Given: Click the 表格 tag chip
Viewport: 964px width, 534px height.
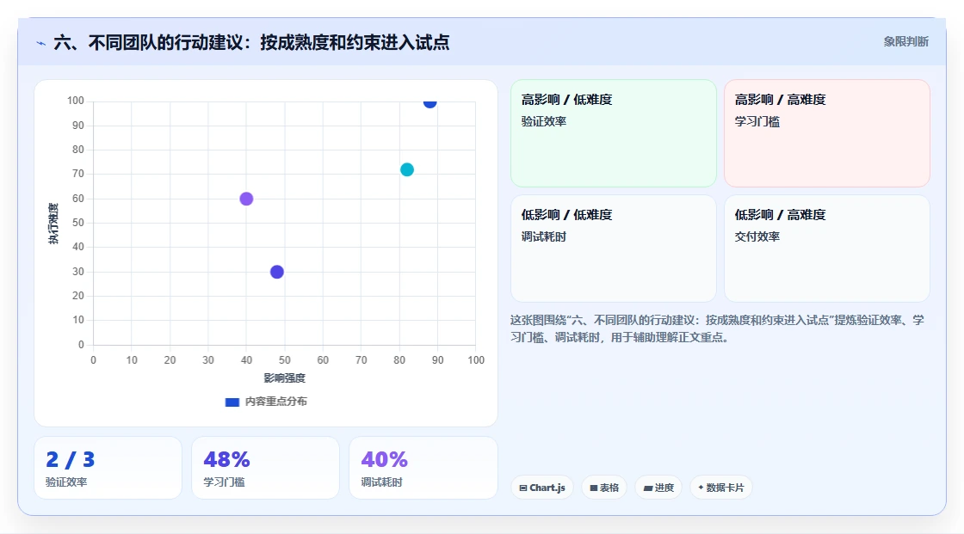Looking at the screenshot, I should click(604, 488).
